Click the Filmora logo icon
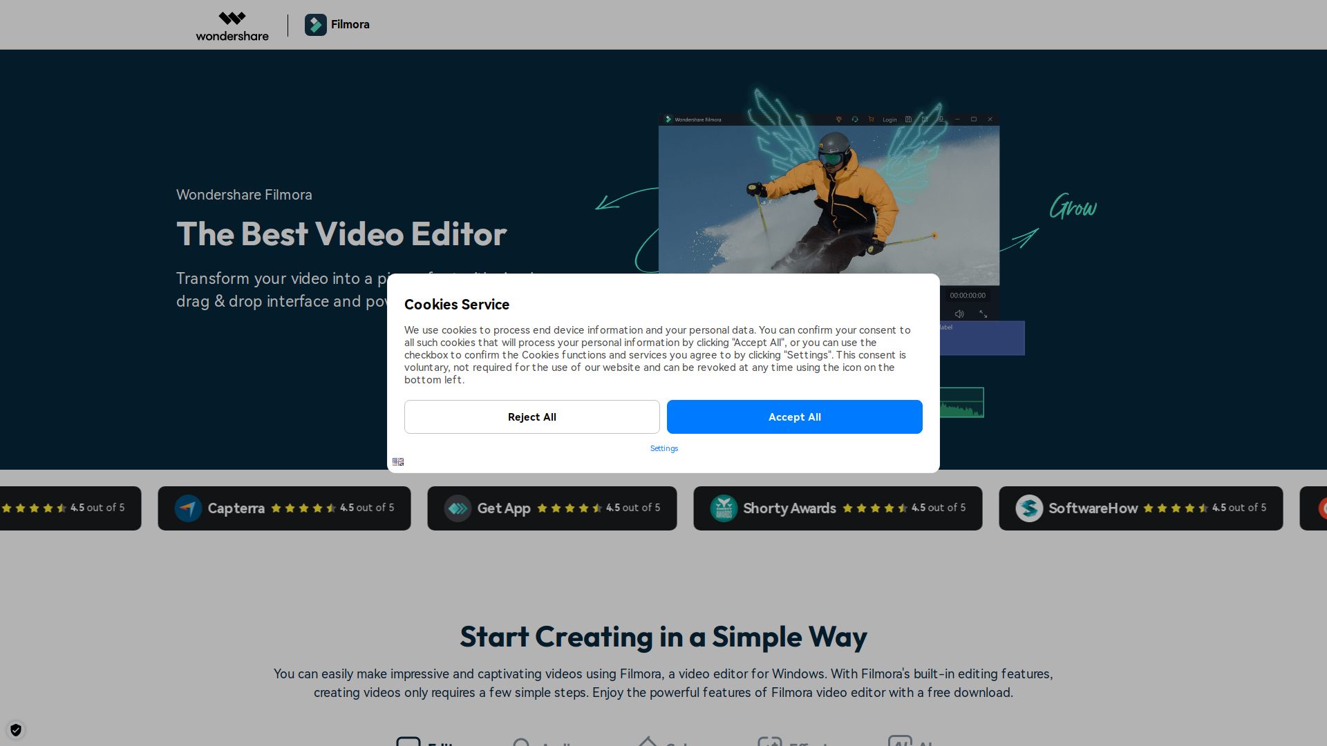Image resolution: width=1327 pixels, height=746 pixels. click(316, 25)
